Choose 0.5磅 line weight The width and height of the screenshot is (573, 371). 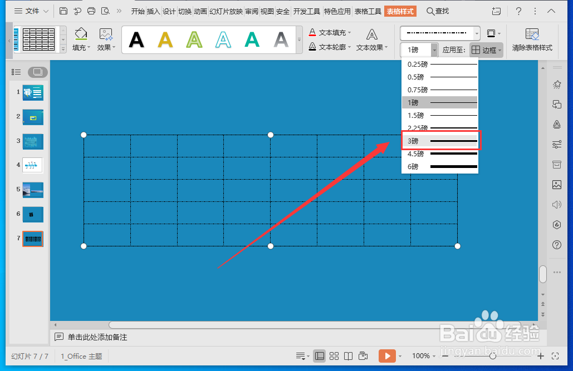pyautogui.click(x=440, y=77)
